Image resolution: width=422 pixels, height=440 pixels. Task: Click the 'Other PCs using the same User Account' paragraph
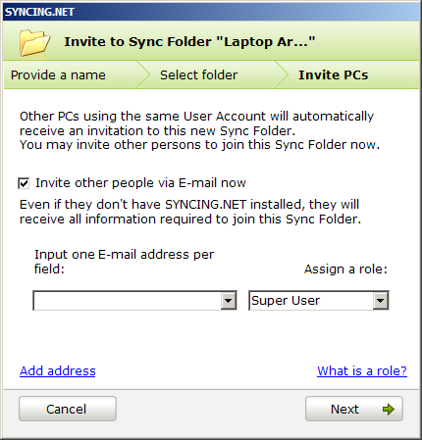click(199, 130)
